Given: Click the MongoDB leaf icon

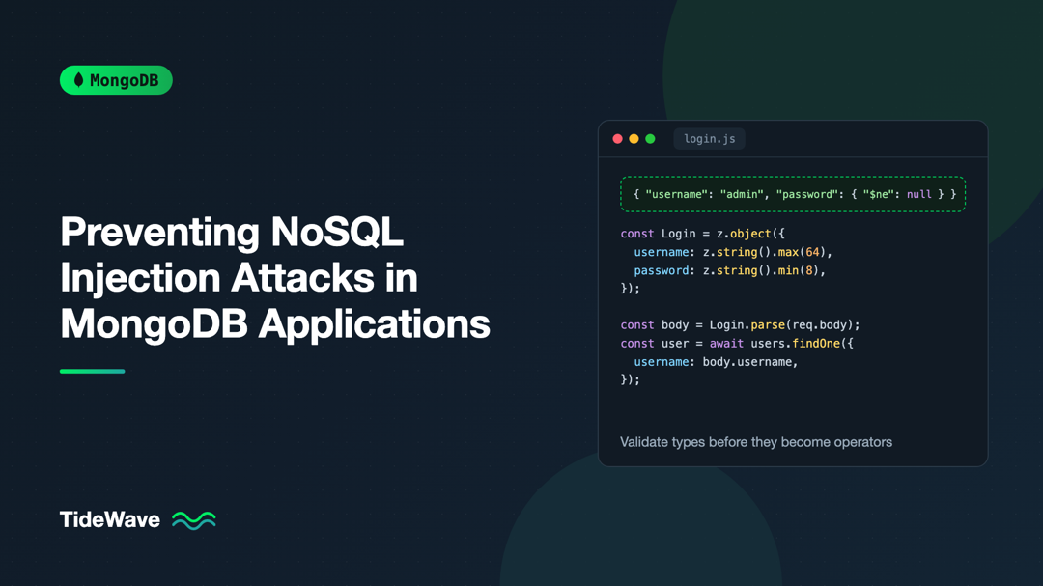Looking at the screenshot, I should (x=78, y=80).
